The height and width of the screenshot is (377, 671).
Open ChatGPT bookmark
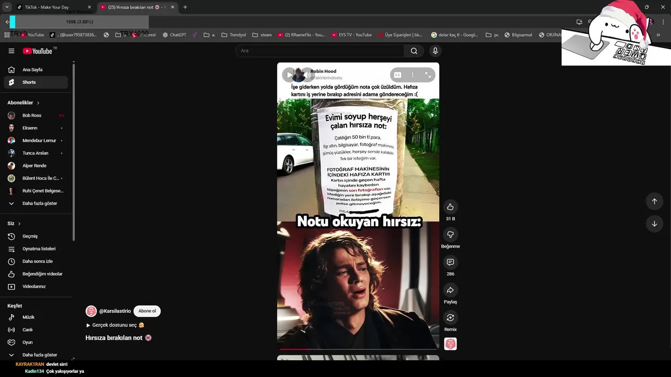tap(175, 35)
